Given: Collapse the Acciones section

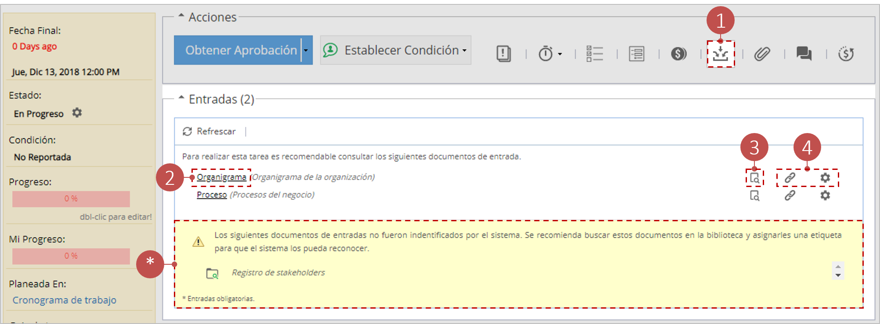Looking at the screenshot, I should [x=181, y=16].
